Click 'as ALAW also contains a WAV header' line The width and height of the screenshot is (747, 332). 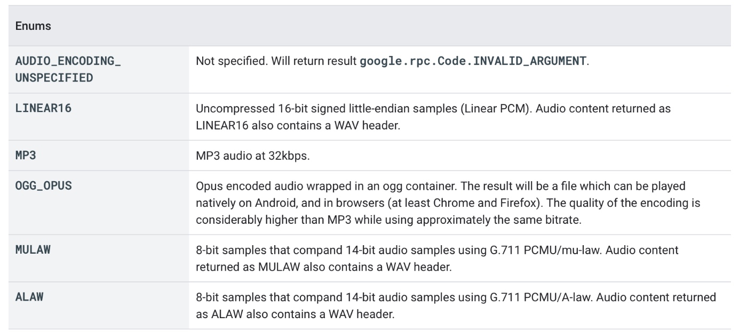point(295,313)
